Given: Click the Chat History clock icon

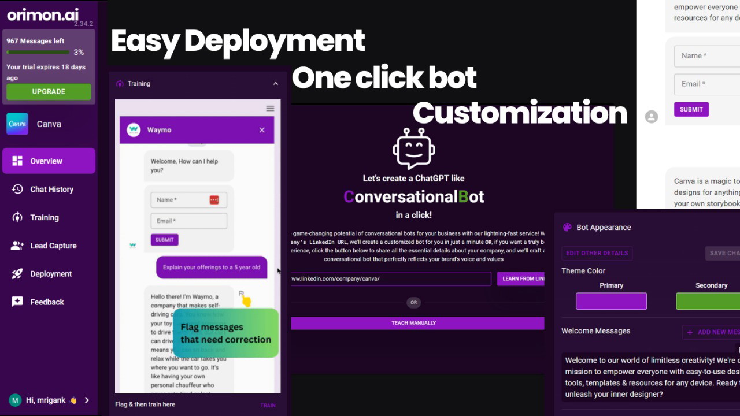Looking at the screenshot, I should (17, 190).
